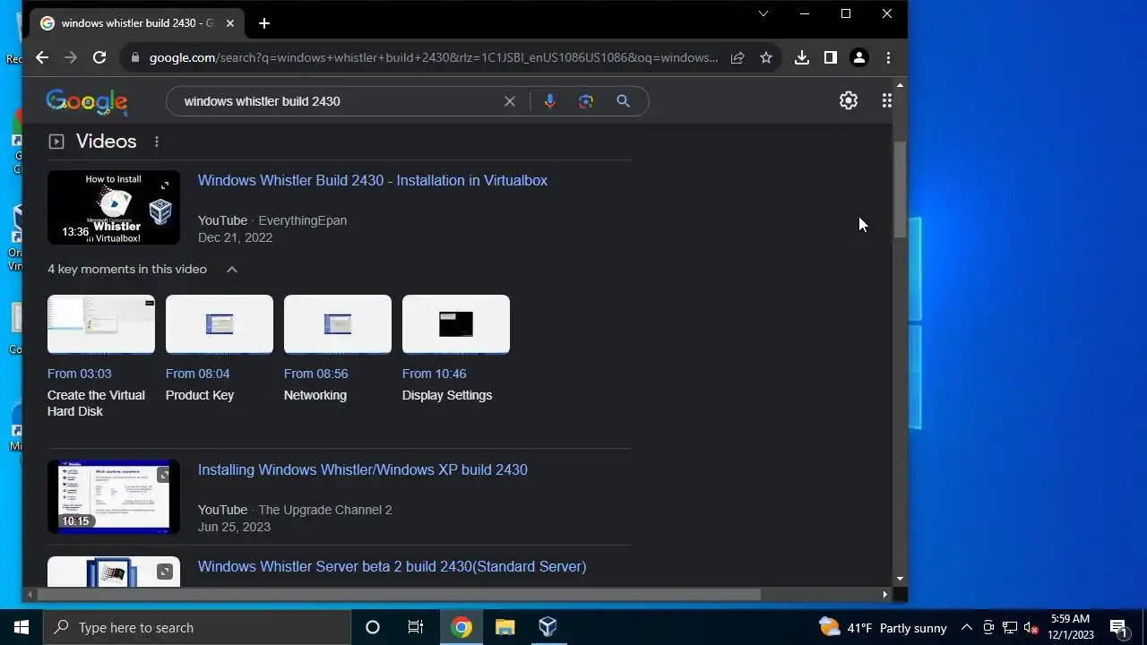Open the Windows Start menu
Viewport: 1147px width, 645px height.
(x=22, y=627)
